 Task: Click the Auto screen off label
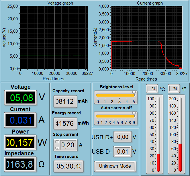(116, 108)
